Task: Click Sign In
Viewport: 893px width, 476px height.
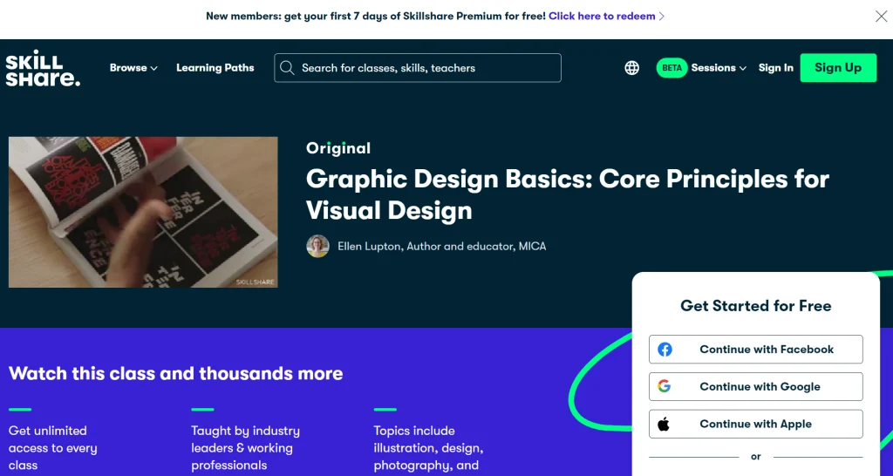Action: [775, 68]
